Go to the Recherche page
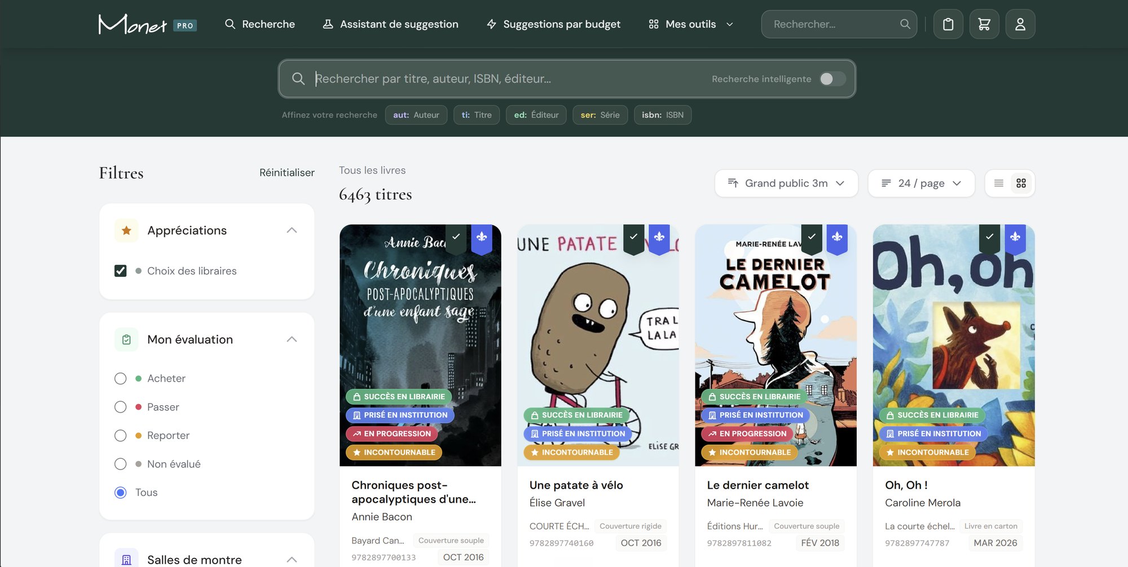The width and height of the screenshot is (1128, 567). [260, 24]
